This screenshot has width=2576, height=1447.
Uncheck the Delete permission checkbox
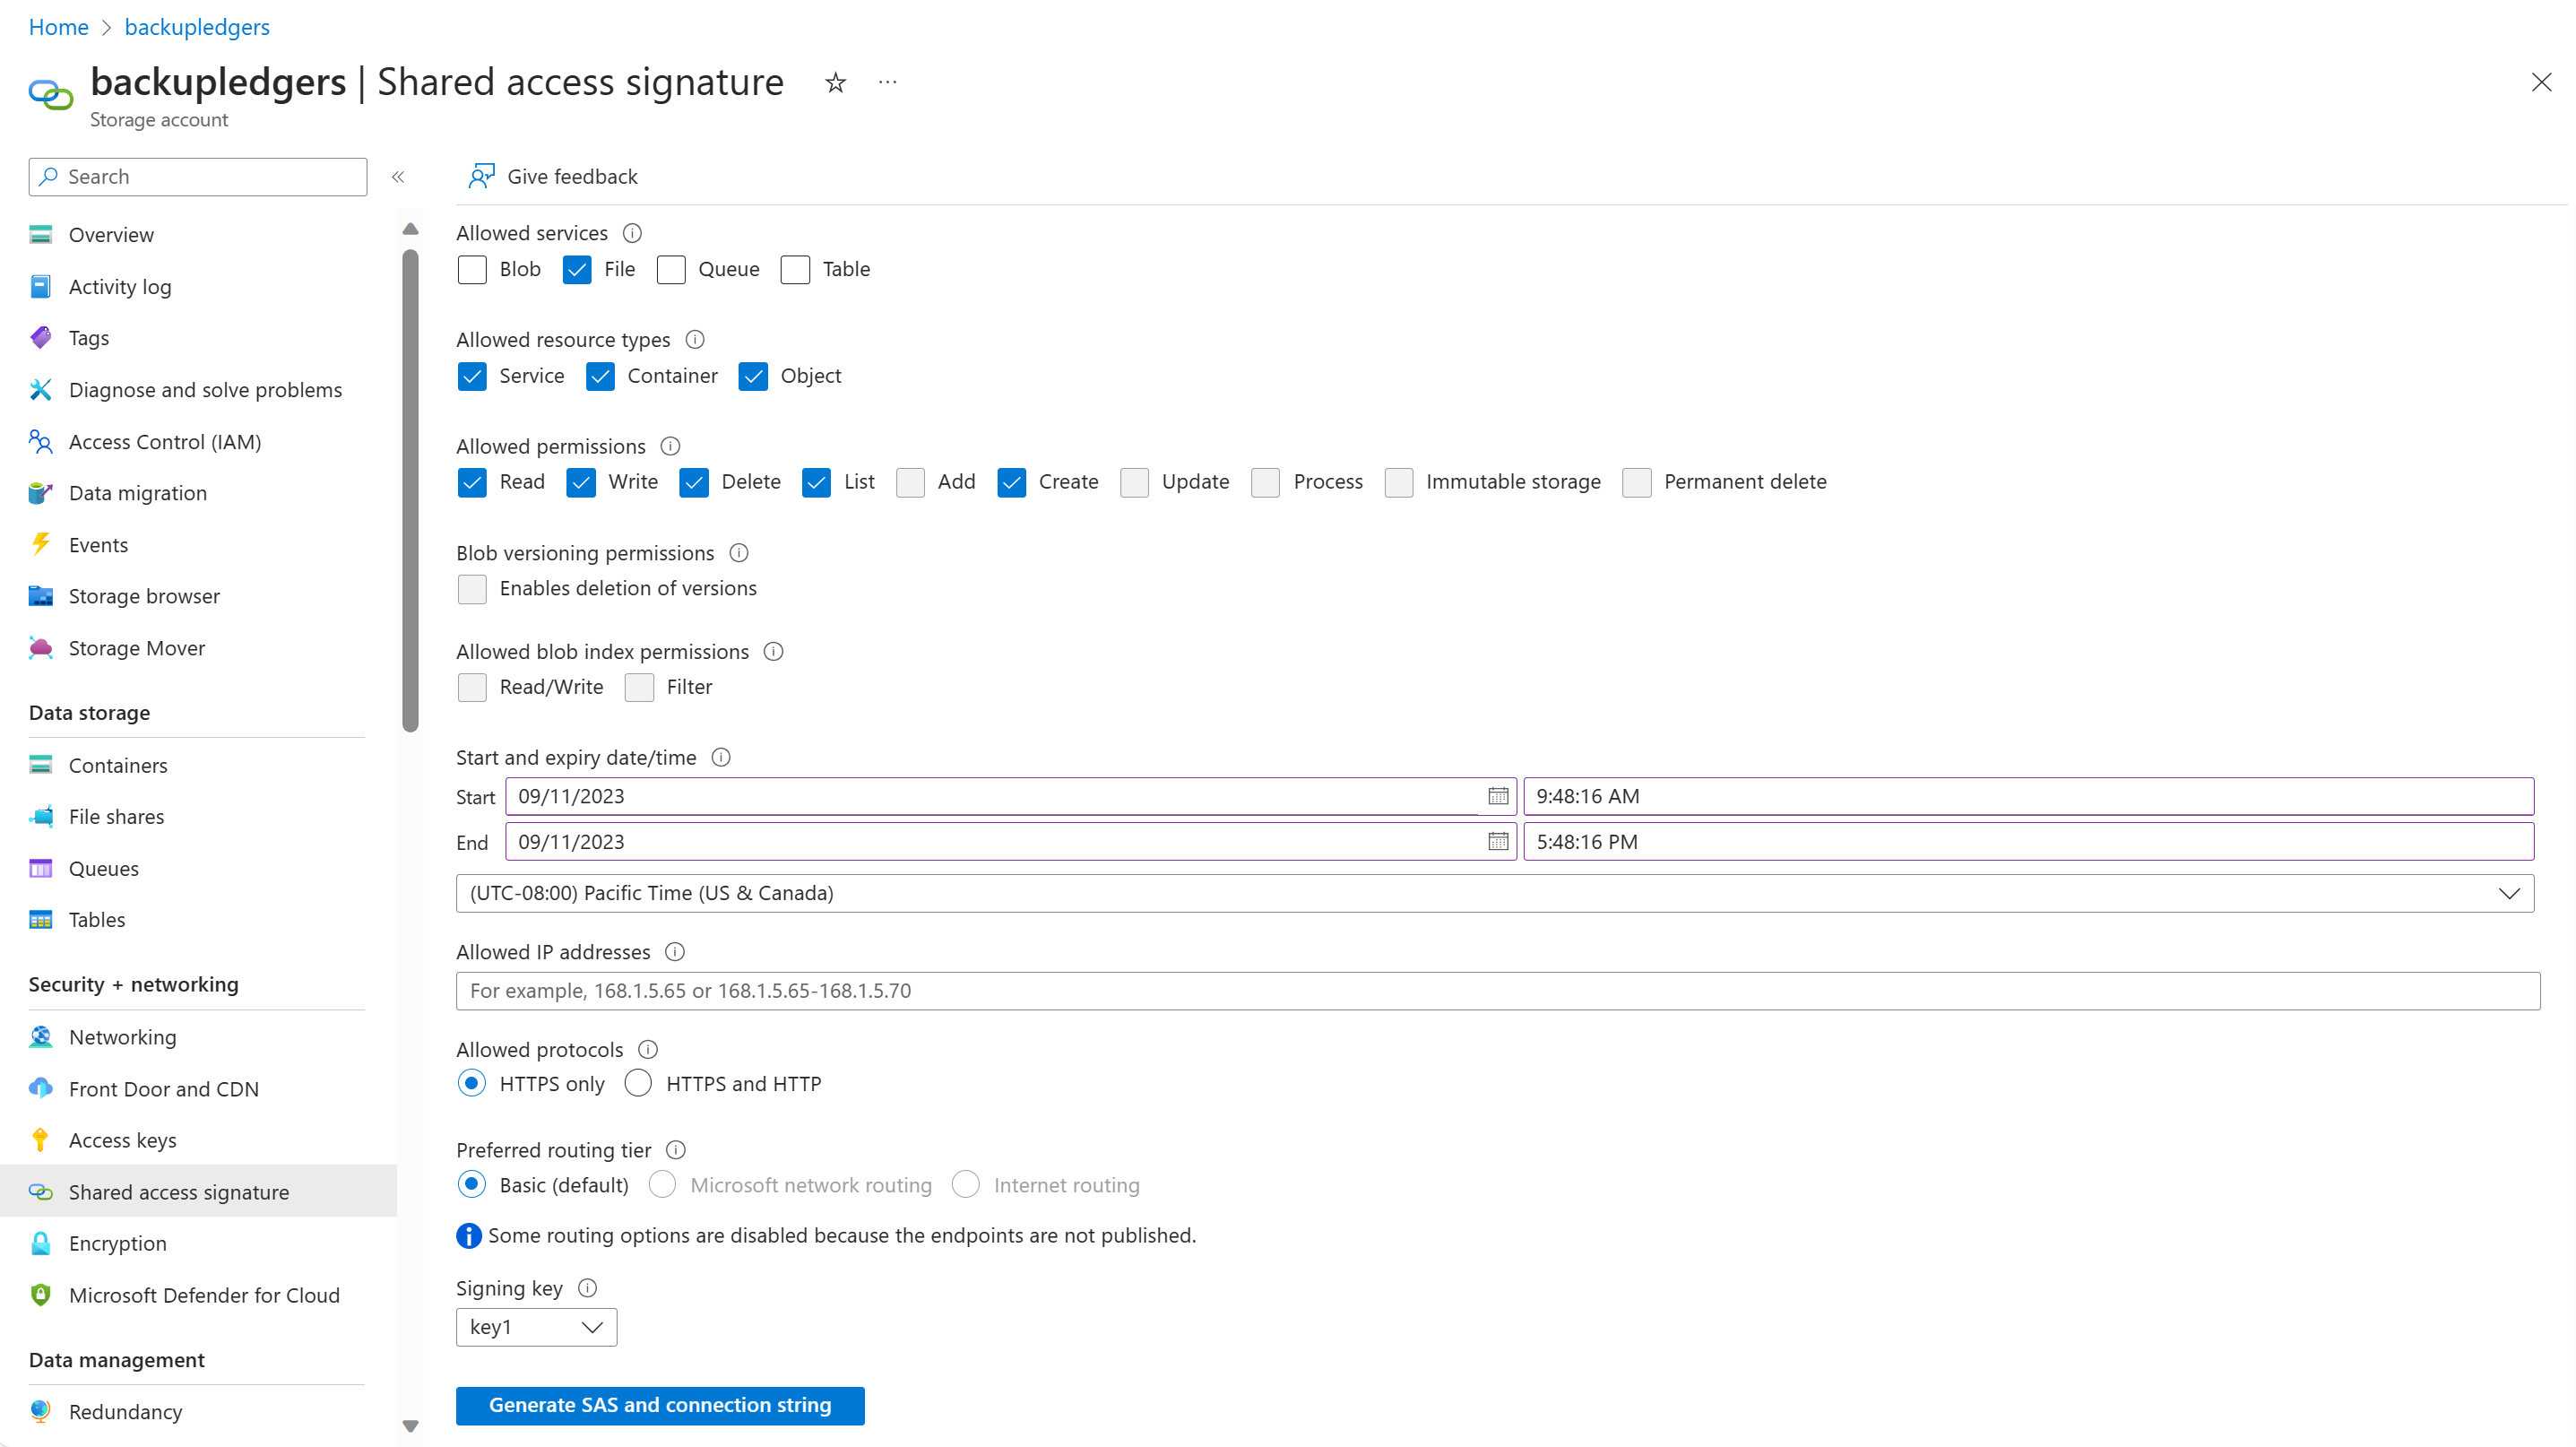point(694,483)
